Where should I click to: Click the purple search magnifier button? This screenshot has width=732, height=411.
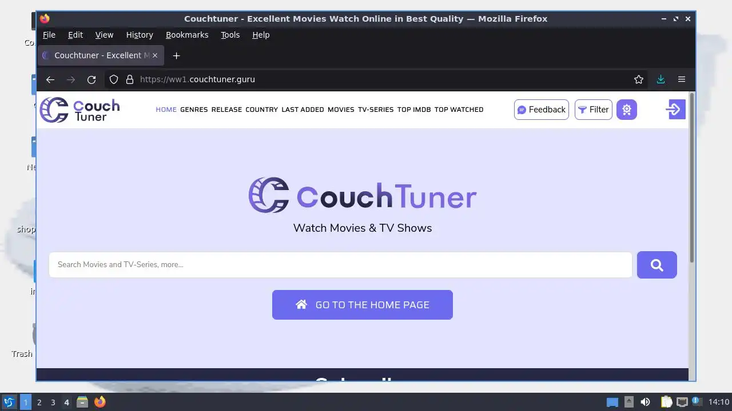click(x=657, y=265)
